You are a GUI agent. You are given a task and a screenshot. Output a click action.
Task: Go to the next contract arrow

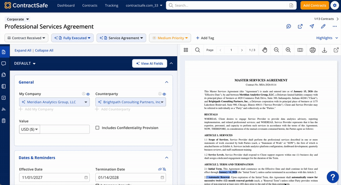(338, 19)
